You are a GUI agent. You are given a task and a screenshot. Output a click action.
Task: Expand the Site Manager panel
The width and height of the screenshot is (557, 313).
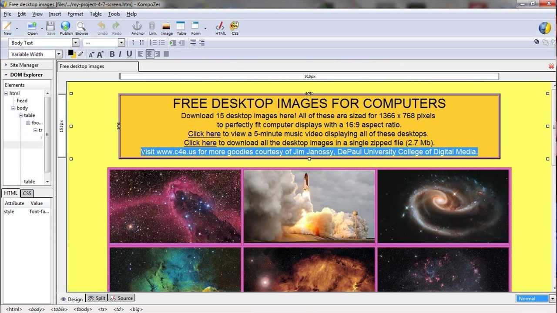tap(6, 65)
